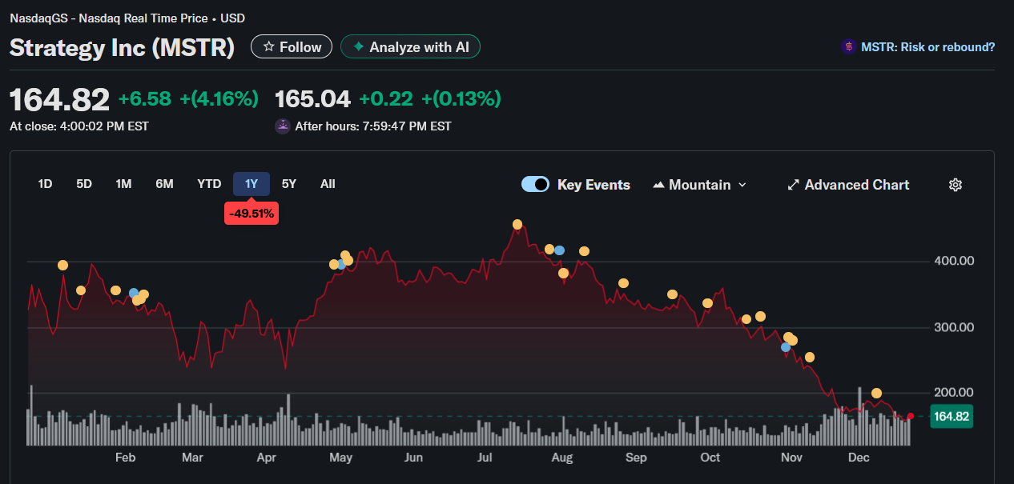Click the Jul month label on axis
1014x484 pixels.
click(x=485, y=458)
